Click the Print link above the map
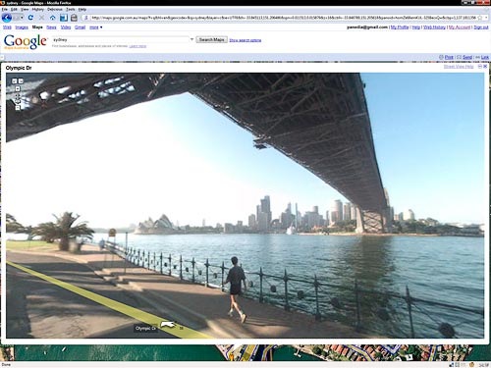 point(449,57)
